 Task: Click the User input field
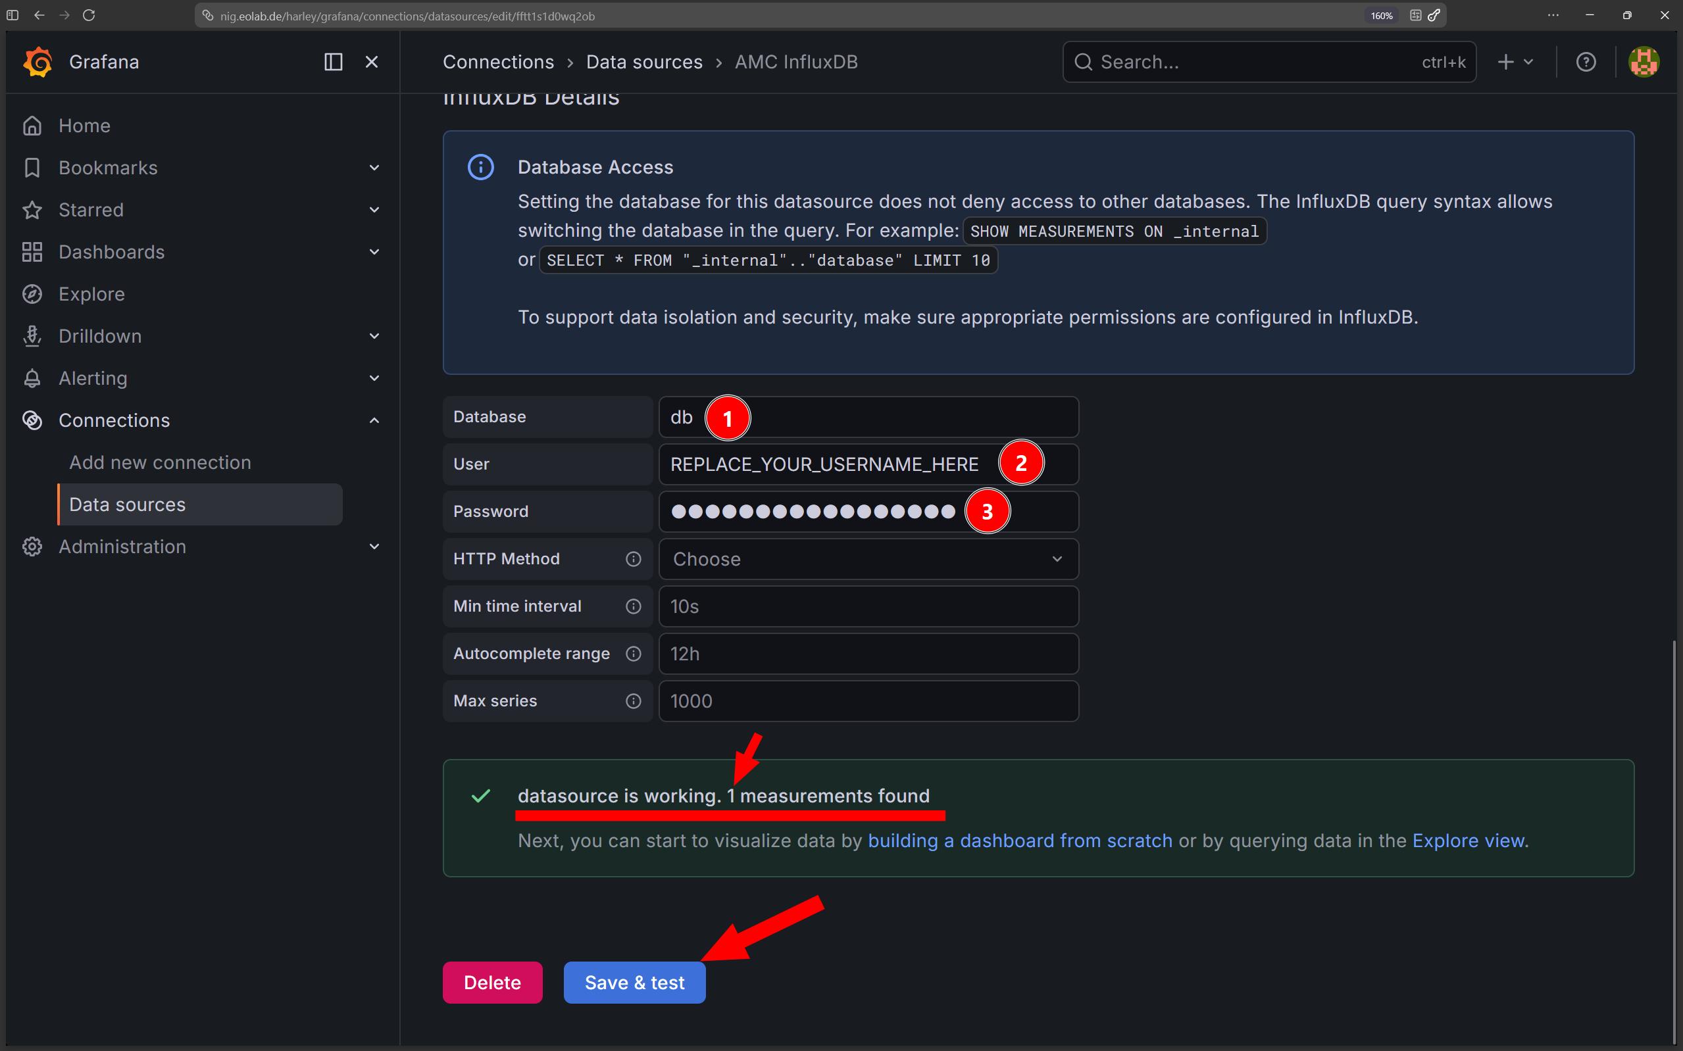click(868, 464)
